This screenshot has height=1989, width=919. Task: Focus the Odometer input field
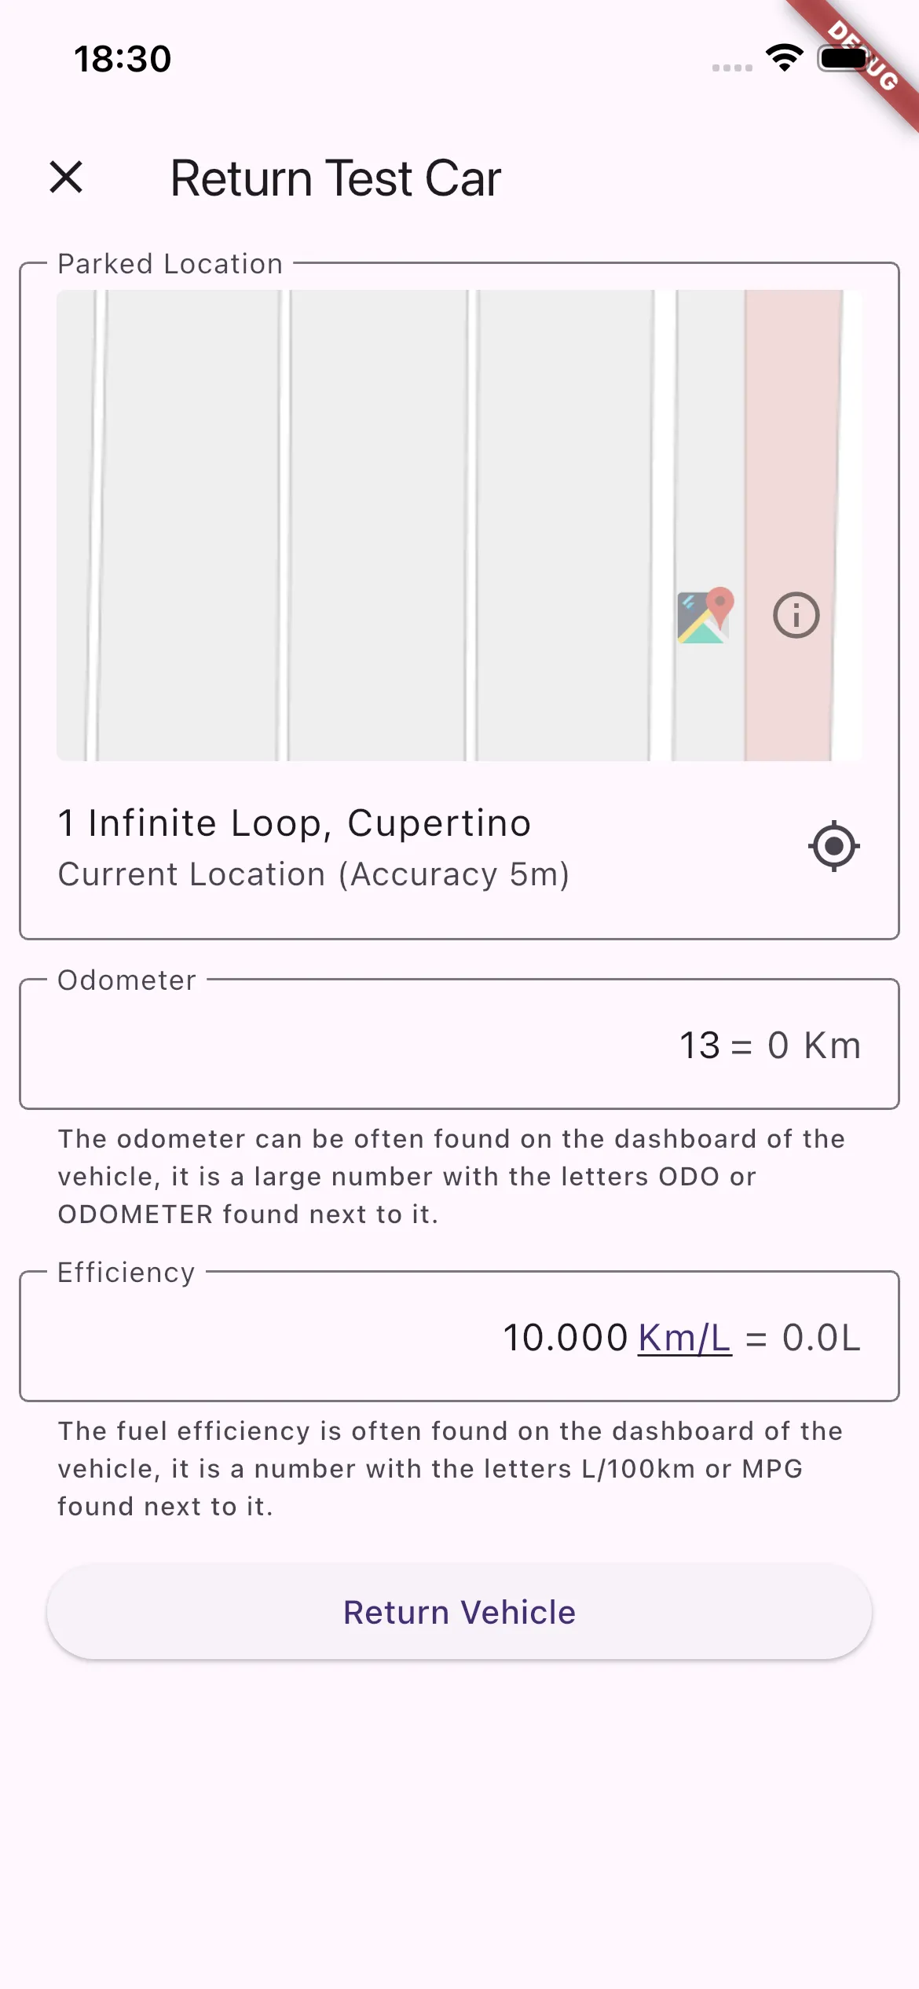459,1044
